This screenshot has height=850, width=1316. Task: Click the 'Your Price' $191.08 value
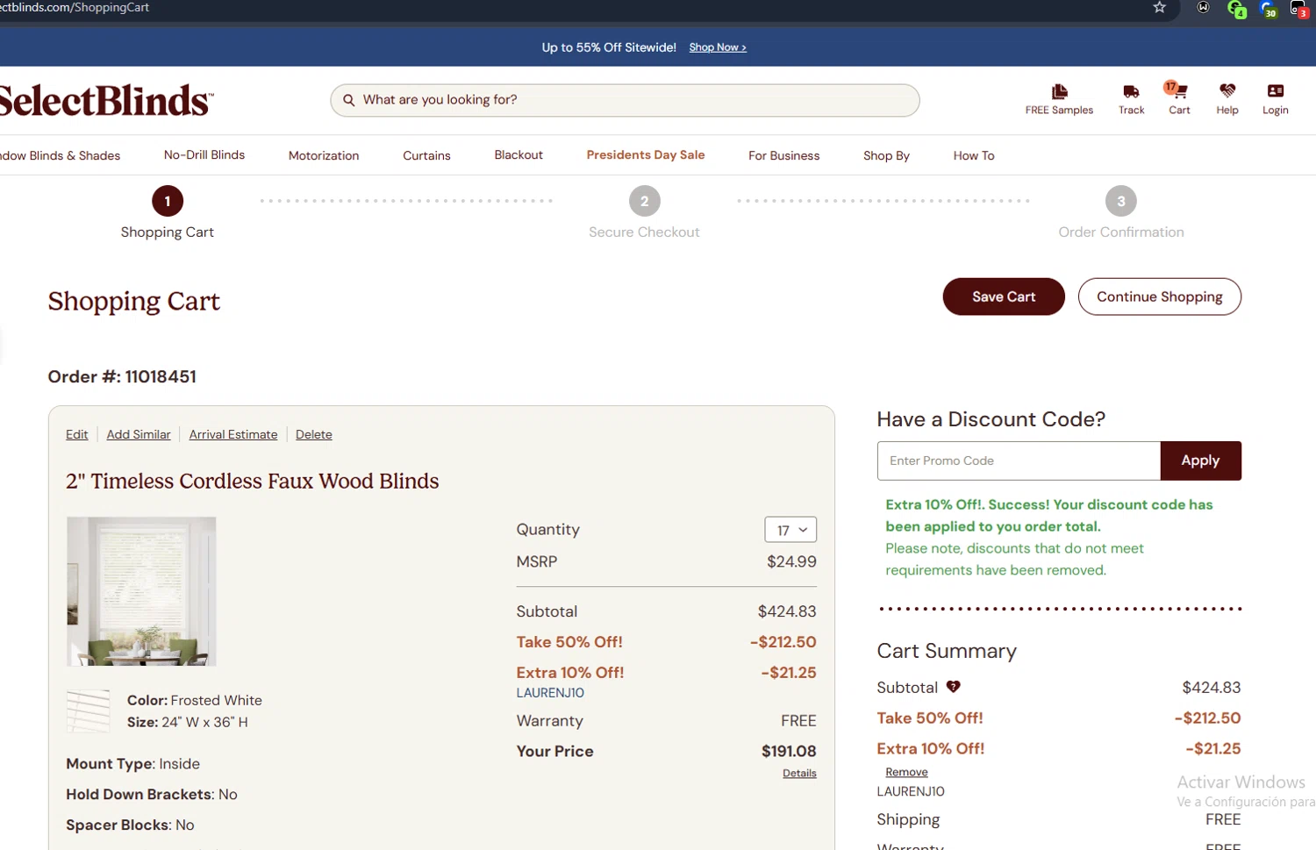point(789,751)
